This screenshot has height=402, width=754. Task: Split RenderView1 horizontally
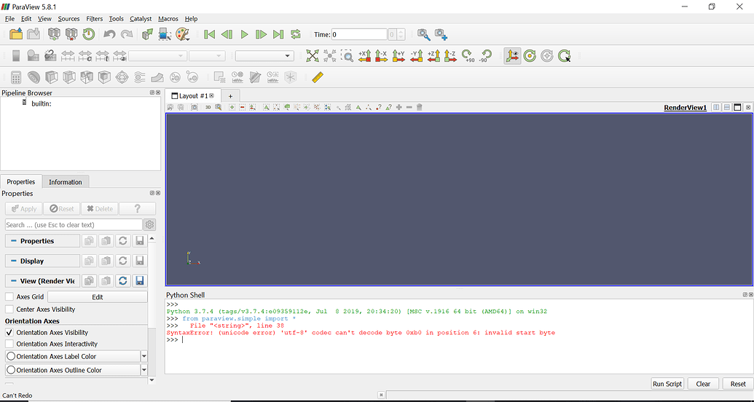717,107
